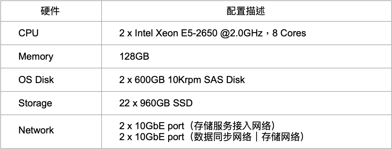Click the 8 Cores text

pos(289,33)
